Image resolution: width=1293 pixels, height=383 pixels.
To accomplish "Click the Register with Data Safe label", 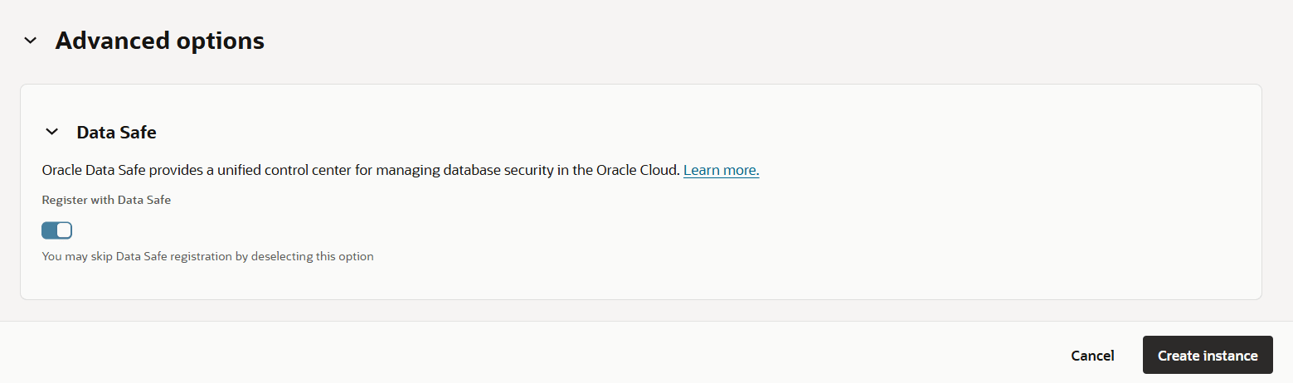I will [106, 200].
